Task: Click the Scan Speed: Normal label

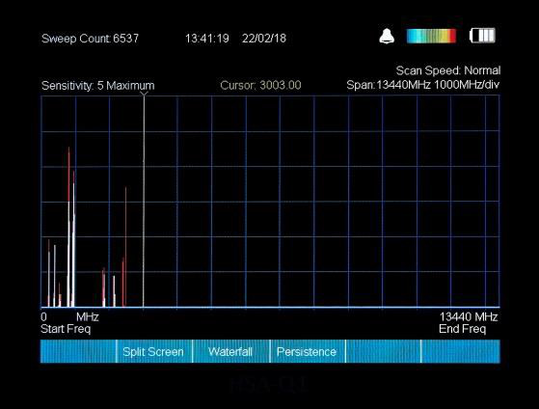Action: [x=448, y=70]
